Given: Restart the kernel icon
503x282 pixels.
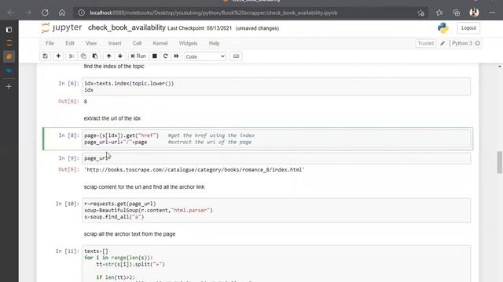Looking at the screenshot, I should tap(166, 56).
